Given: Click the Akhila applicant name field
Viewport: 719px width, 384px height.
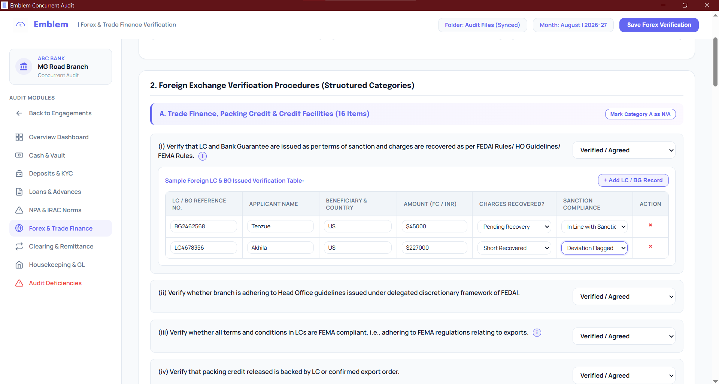Looking at the screenshot, I should pos(280,248).
